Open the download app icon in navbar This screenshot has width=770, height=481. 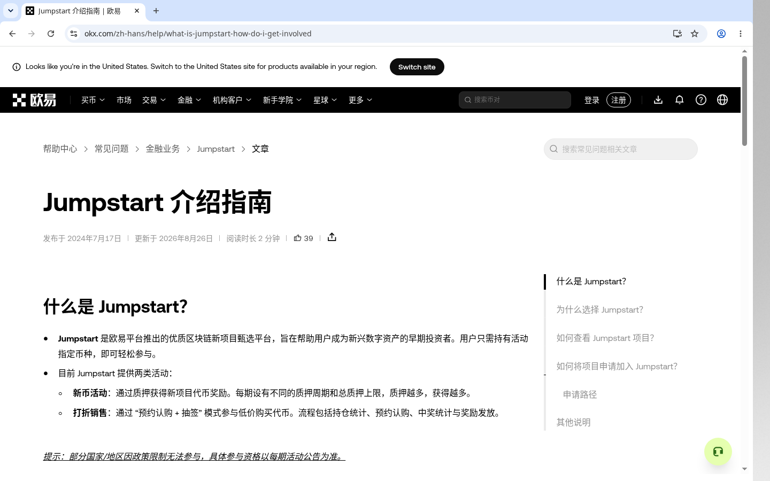658,100
